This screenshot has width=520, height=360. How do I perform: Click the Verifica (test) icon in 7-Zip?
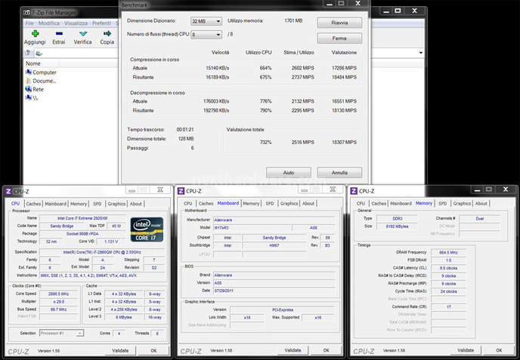point(83,33)
